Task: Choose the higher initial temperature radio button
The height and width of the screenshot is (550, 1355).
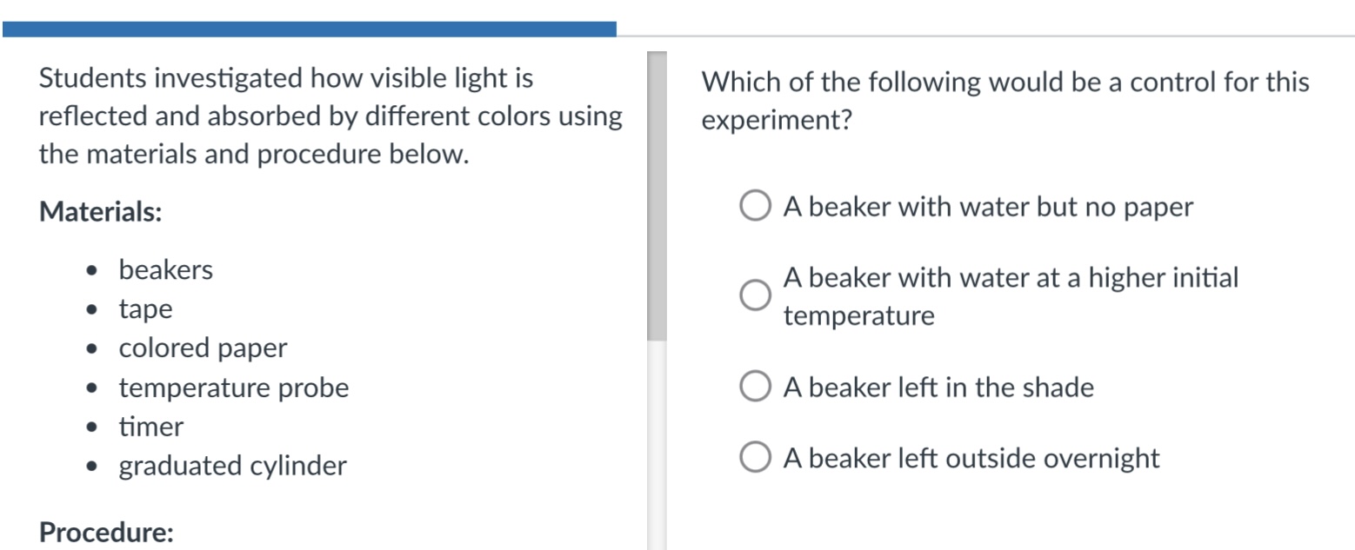Action: pos(754,295)
